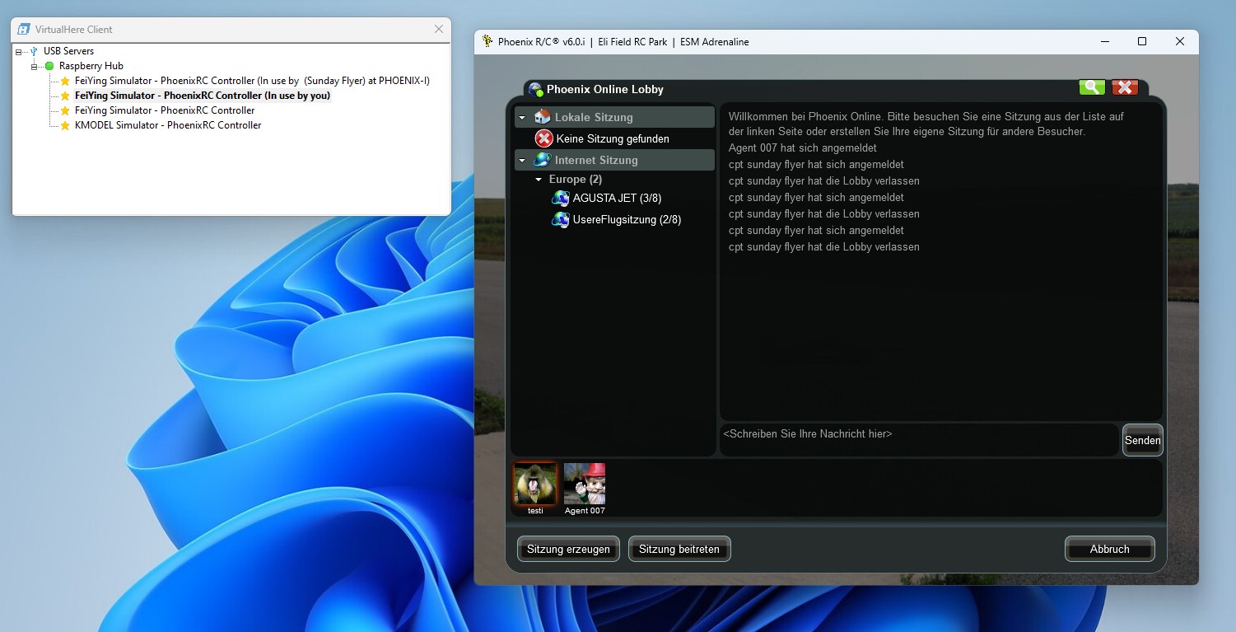Click the UsereFlugsitzung session globe icon

(561, 220)
